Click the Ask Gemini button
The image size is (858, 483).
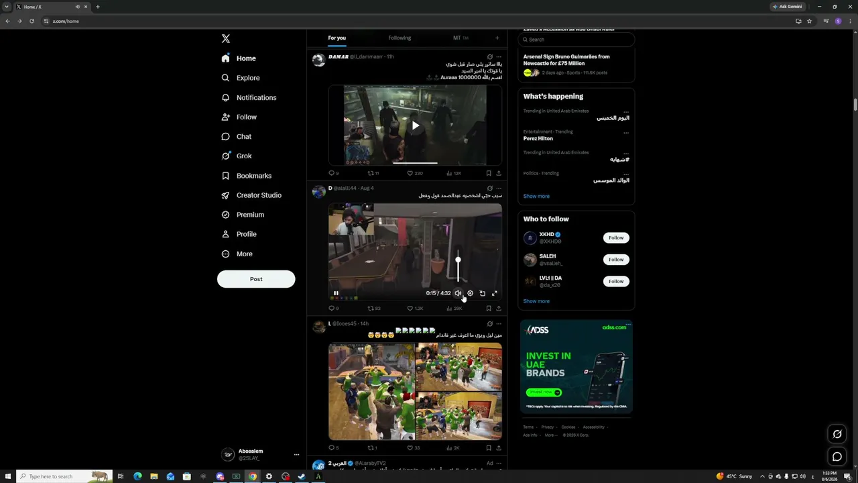point(787,7)
